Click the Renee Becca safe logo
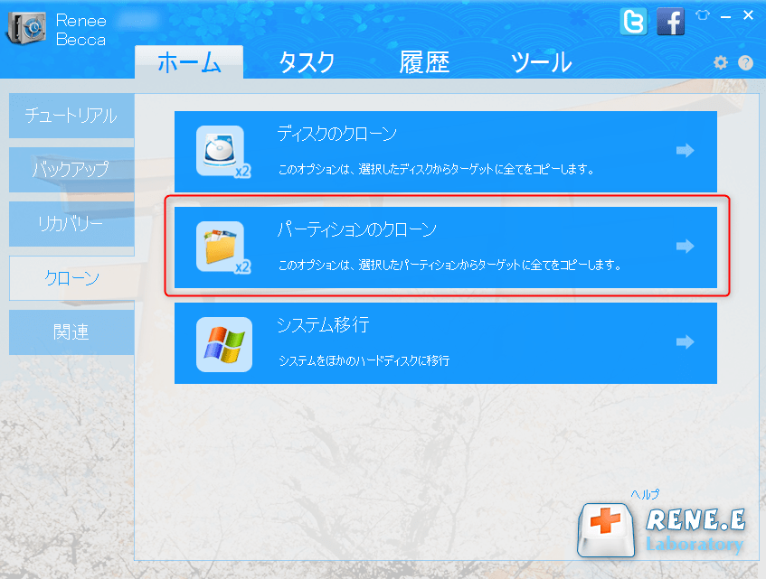Screen dimensions: 766x579 click(x=26, y=26)
